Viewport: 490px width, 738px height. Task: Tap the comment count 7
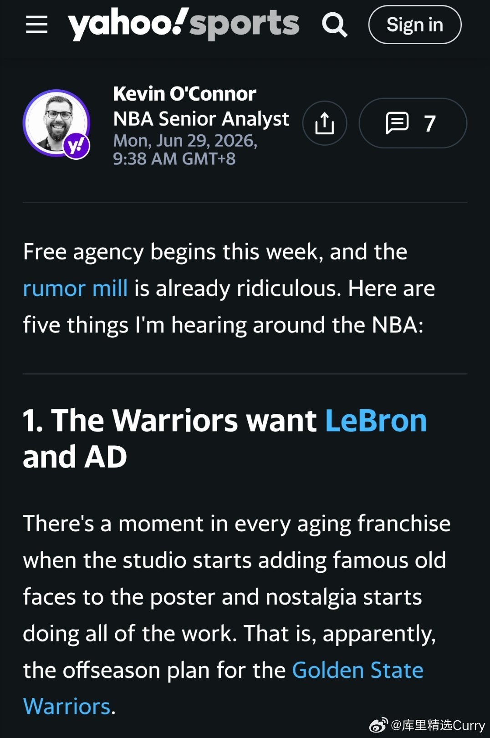pyautogui.click(x=429, y=123)
